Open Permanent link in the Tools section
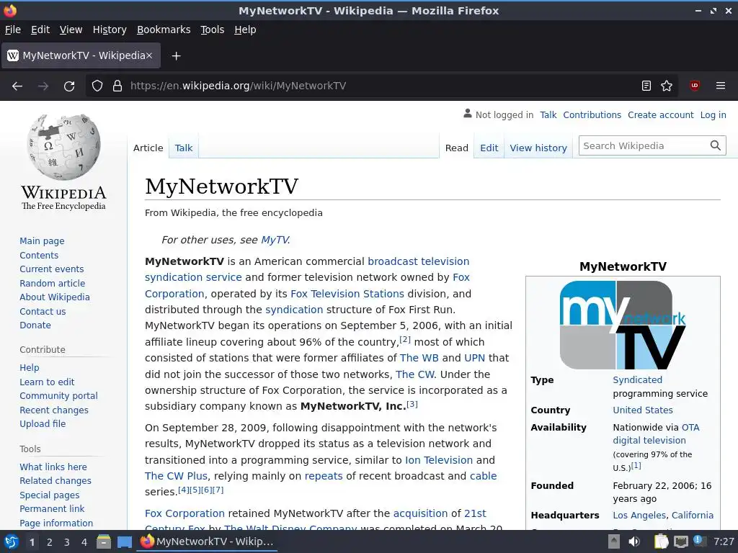The height and width of the screenshot is (553, 738). tap(52, 509)
